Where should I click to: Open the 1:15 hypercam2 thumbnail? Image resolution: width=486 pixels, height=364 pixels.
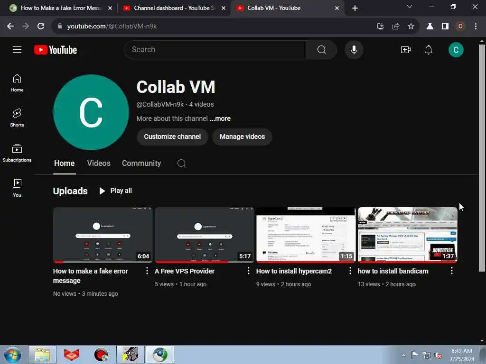click(x=306, y=235)
